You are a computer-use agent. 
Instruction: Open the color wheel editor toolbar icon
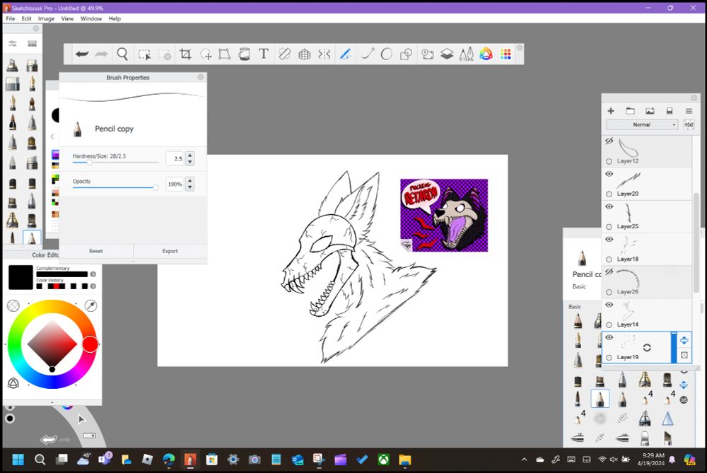coord(486,54)
